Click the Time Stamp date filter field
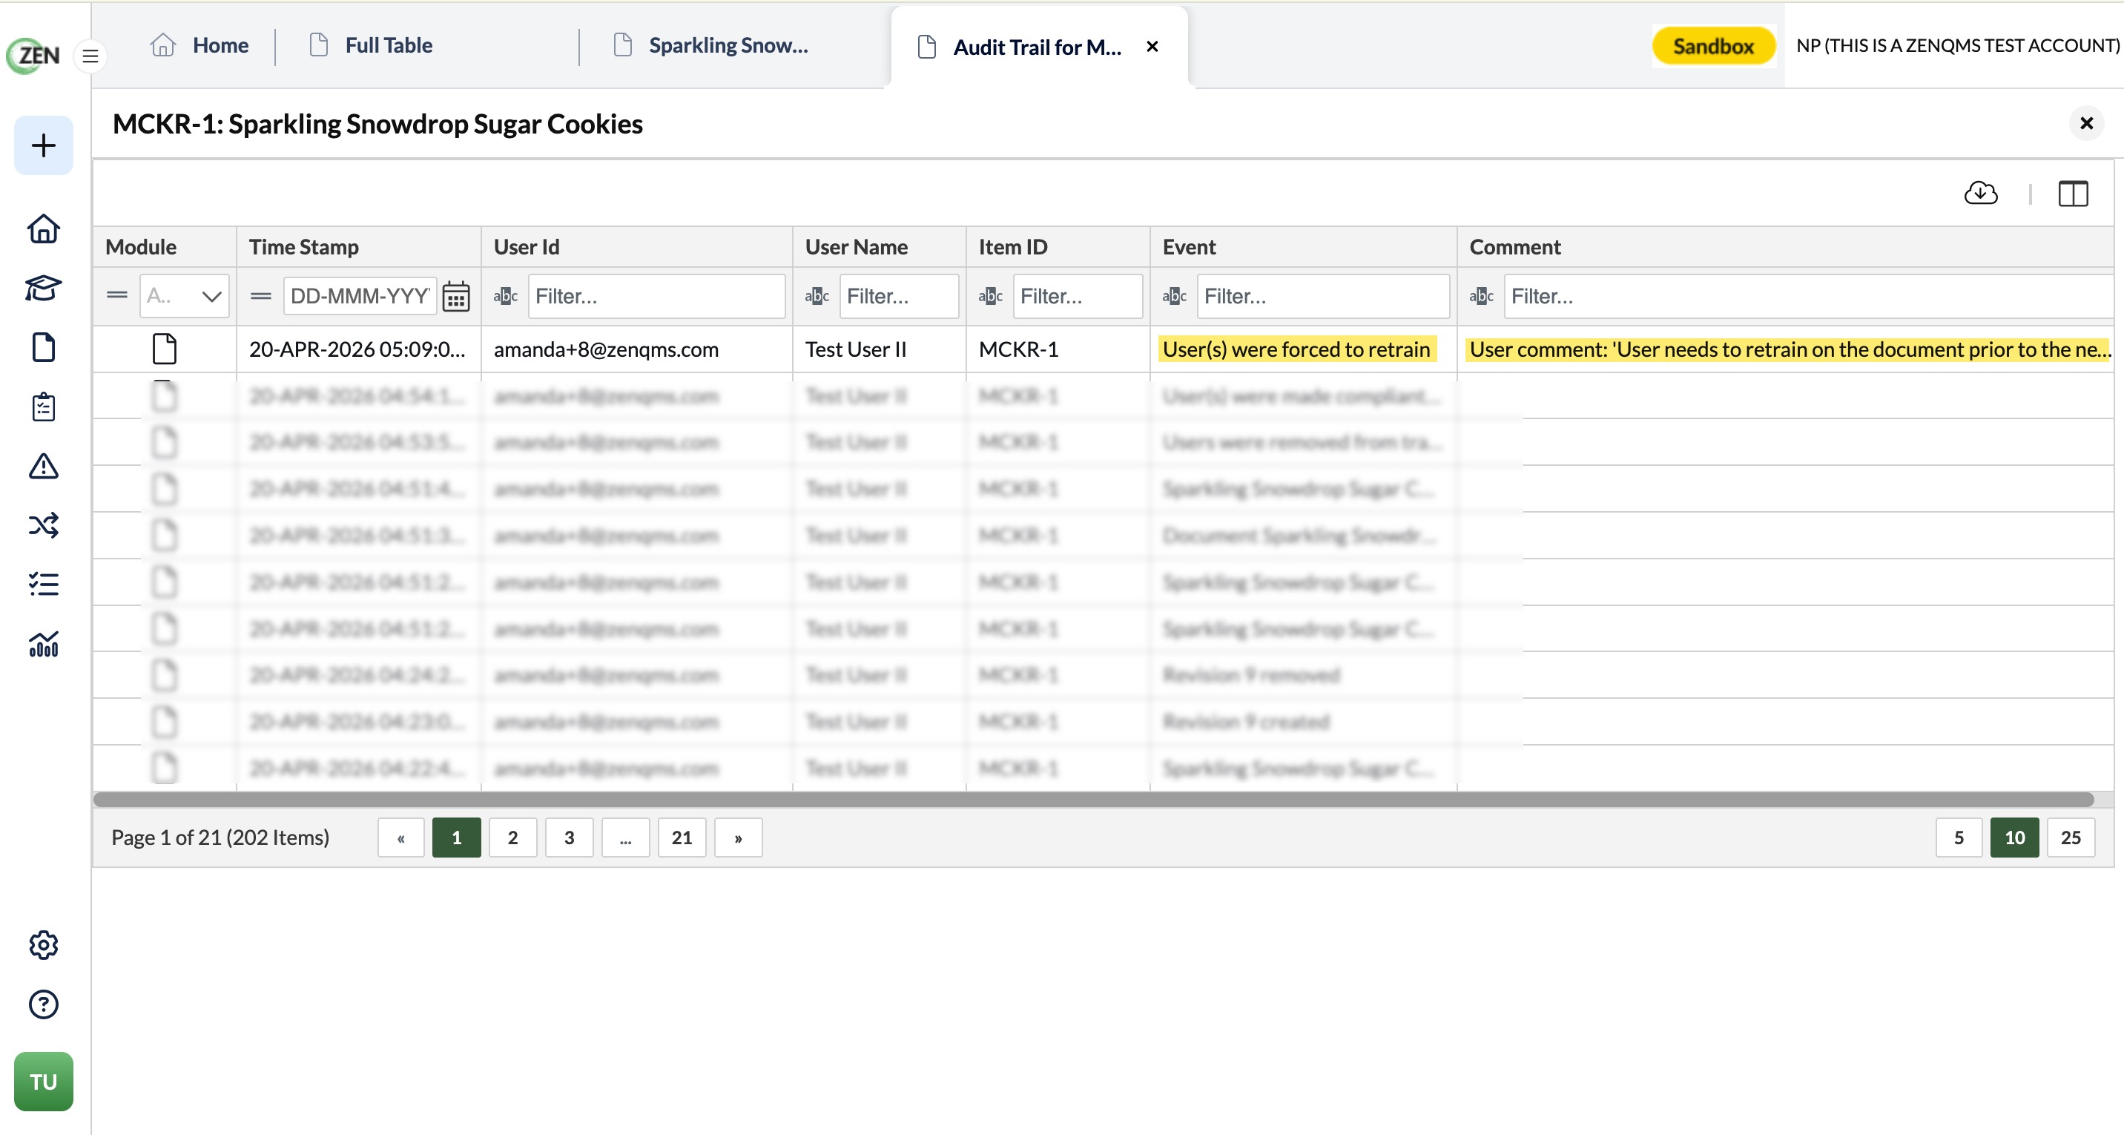 point(360,296)
